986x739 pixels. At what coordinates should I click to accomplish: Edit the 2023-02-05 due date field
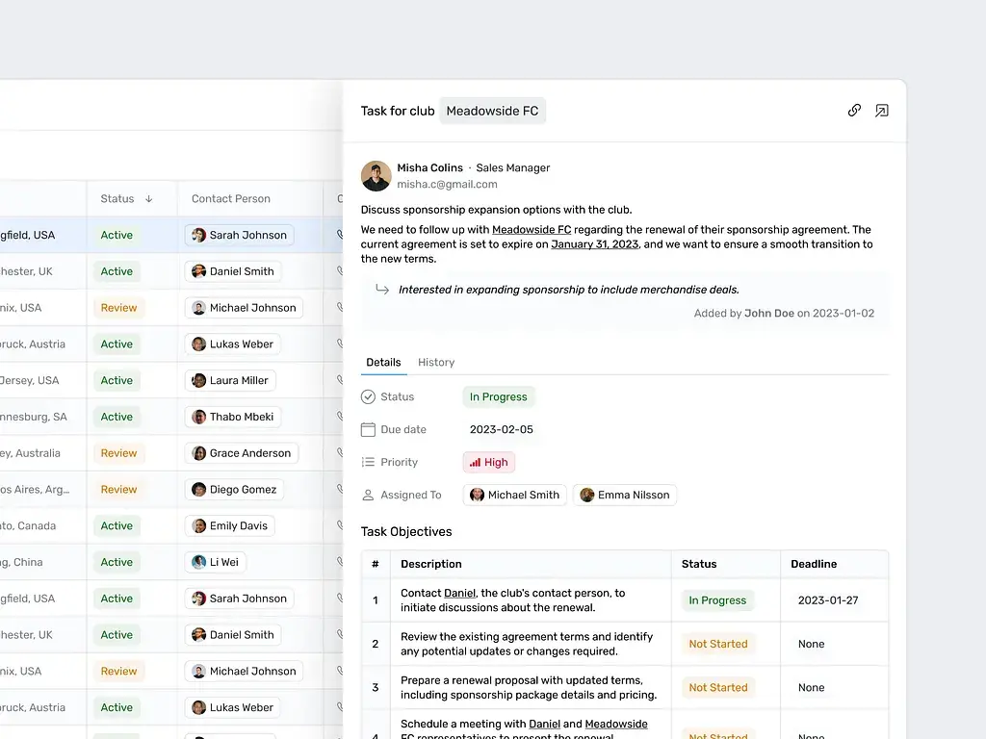click(501, 430)
